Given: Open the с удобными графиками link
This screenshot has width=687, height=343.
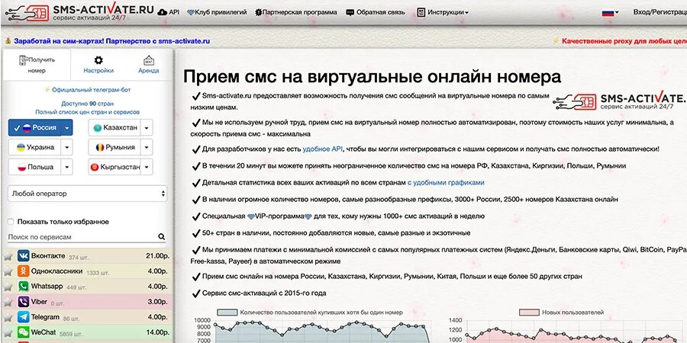Looking at the screenshot, I should click(446, 183).
